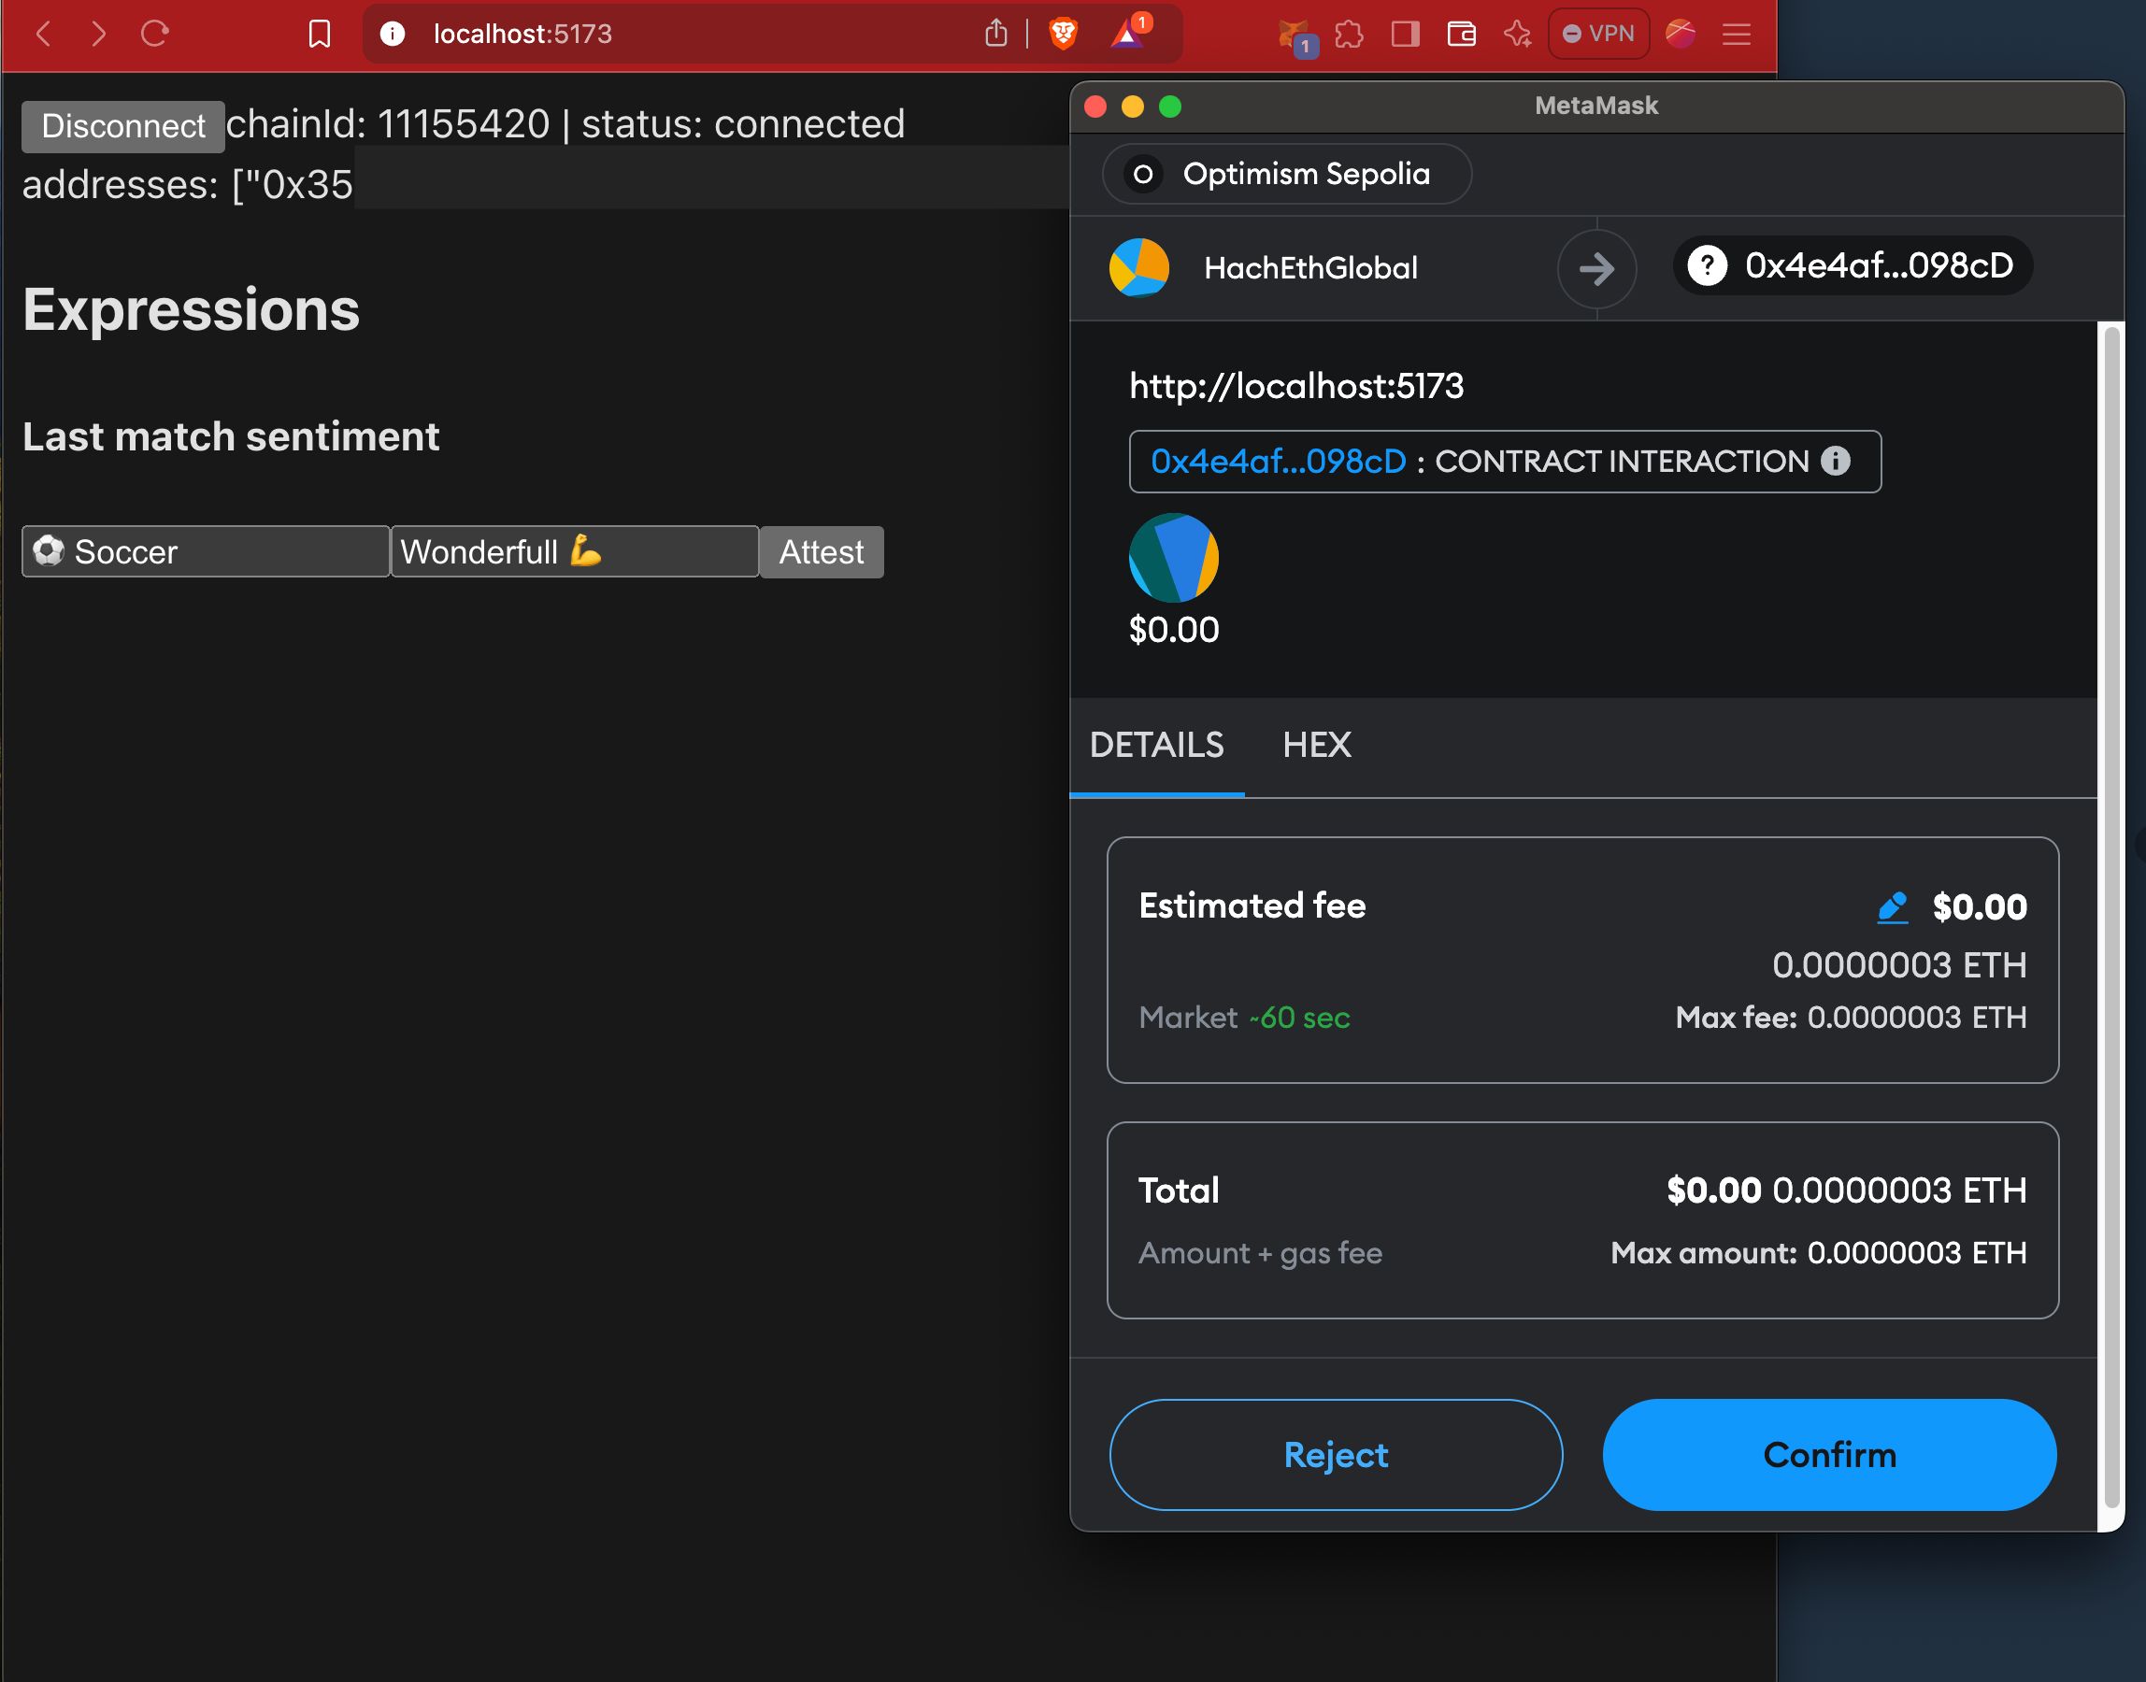
Task: Switch to the DETAILS tab
Action: pos(1156,746)
